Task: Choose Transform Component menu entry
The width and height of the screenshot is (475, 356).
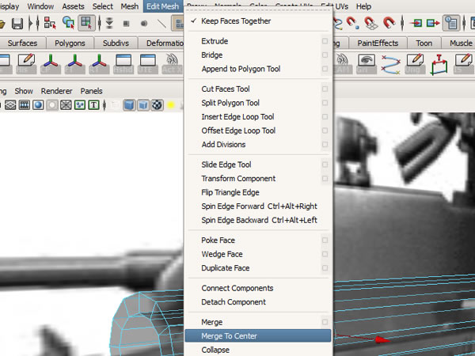Action: click(238, 178)
